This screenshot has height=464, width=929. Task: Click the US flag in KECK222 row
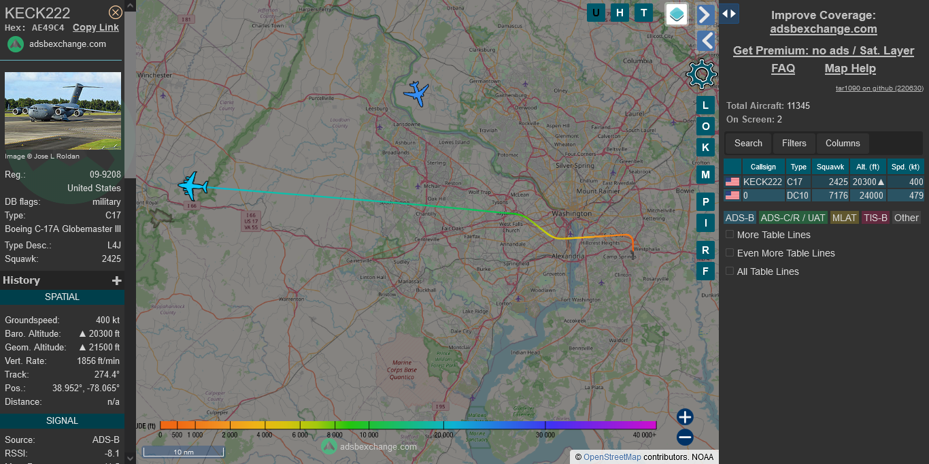(732, 182)
